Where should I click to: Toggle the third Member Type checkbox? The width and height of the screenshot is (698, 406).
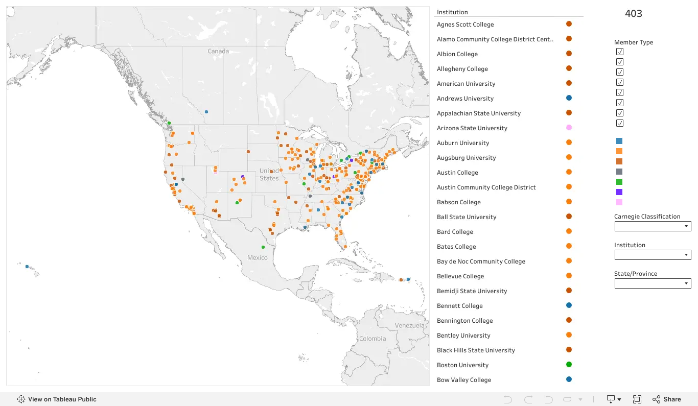pos(620,72)
